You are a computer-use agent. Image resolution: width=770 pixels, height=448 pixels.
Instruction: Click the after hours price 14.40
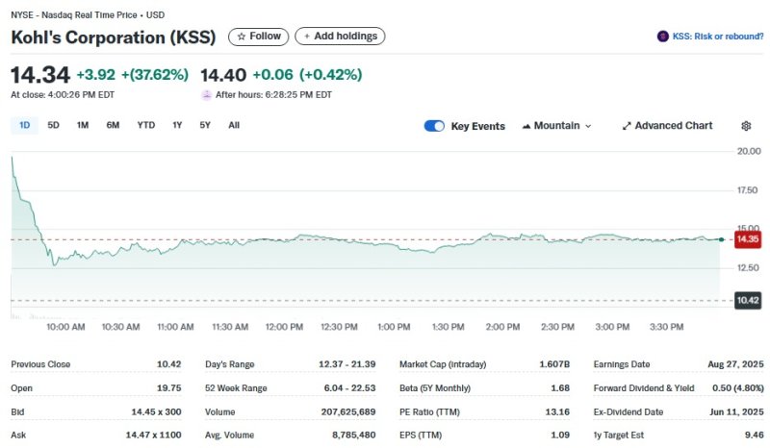(223, 75)
